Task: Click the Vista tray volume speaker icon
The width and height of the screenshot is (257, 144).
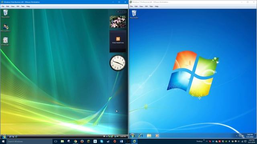Action: [x=118, y=136]
